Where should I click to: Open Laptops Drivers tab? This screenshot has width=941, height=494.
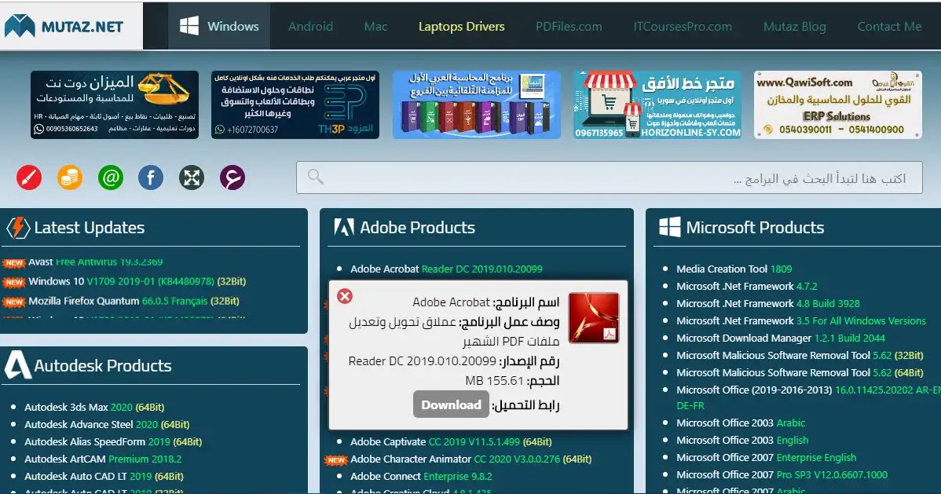pyautogui.click(x=462, y=27)
